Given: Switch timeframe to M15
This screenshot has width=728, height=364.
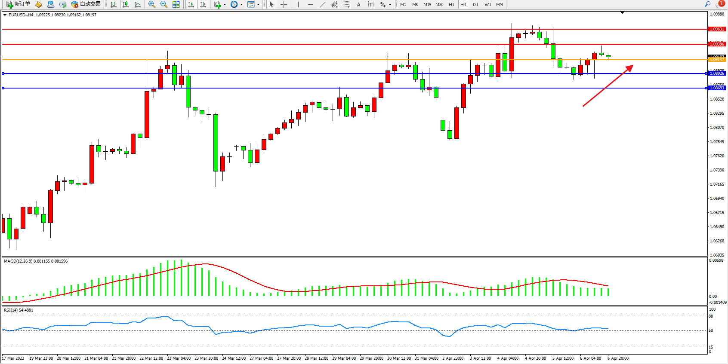Looking at the screenshot, I should (x=427, y=4).
